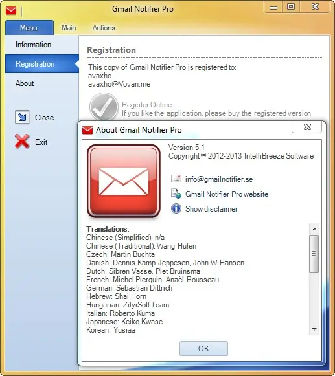
Task: Click the Chinese (Traditional): Wang Hulen line
Action: [141, 246]
